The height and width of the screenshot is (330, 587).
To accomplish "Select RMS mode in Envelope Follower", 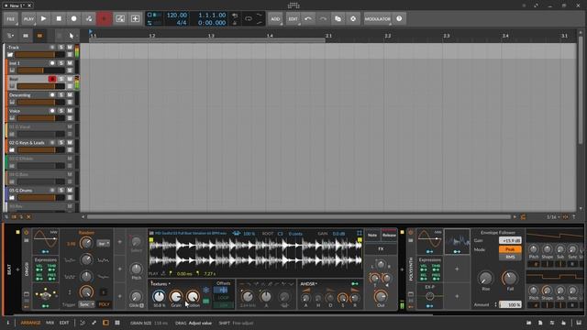I will [x=510, y=257].
